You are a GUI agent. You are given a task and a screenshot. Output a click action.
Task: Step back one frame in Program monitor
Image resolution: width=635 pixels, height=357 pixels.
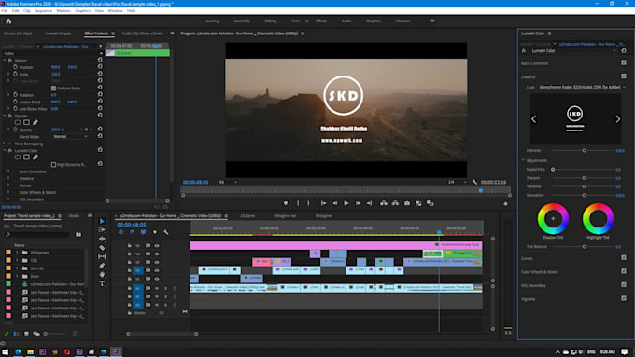334,203
